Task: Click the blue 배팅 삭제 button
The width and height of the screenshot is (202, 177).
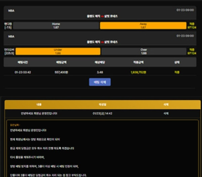Action: [100, 82]
